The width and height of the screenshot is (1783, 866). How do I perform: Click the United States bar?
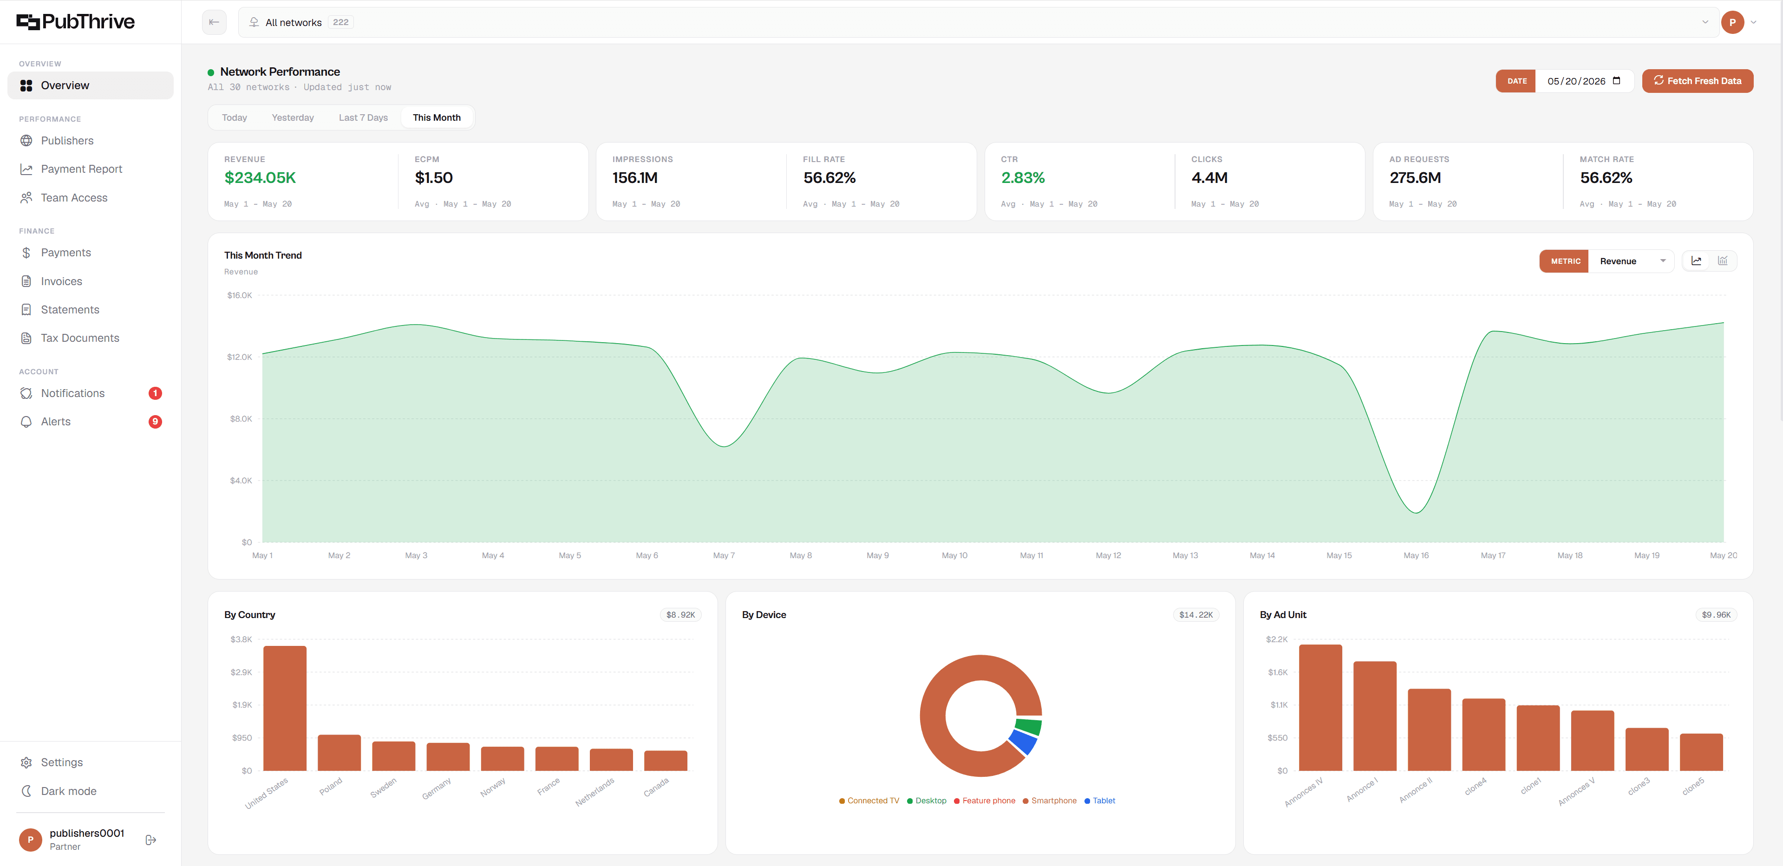pos(285,708)
